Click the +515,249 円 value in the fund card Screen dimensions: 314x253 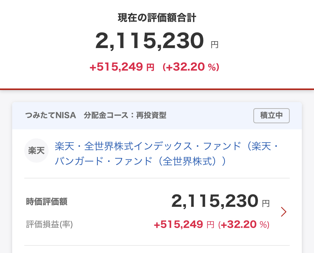[184, 224]
